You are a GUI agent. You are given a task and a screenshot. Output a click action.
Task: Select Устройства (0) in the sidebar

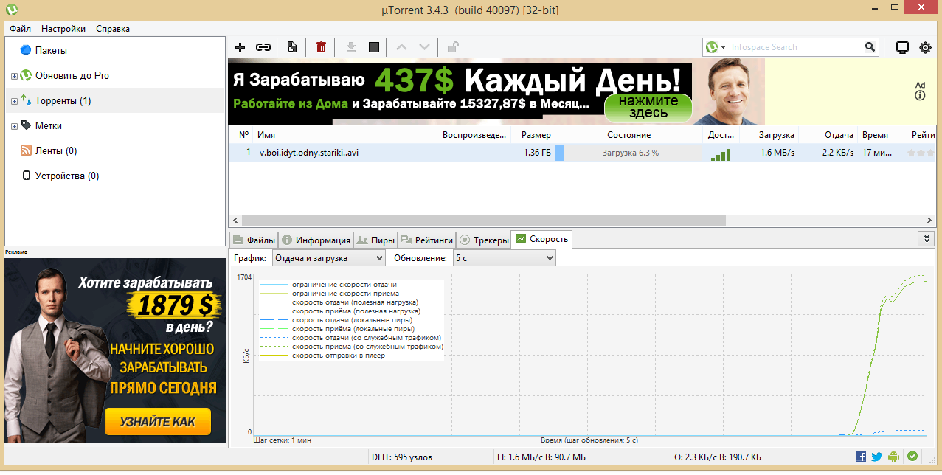point(66,176)
